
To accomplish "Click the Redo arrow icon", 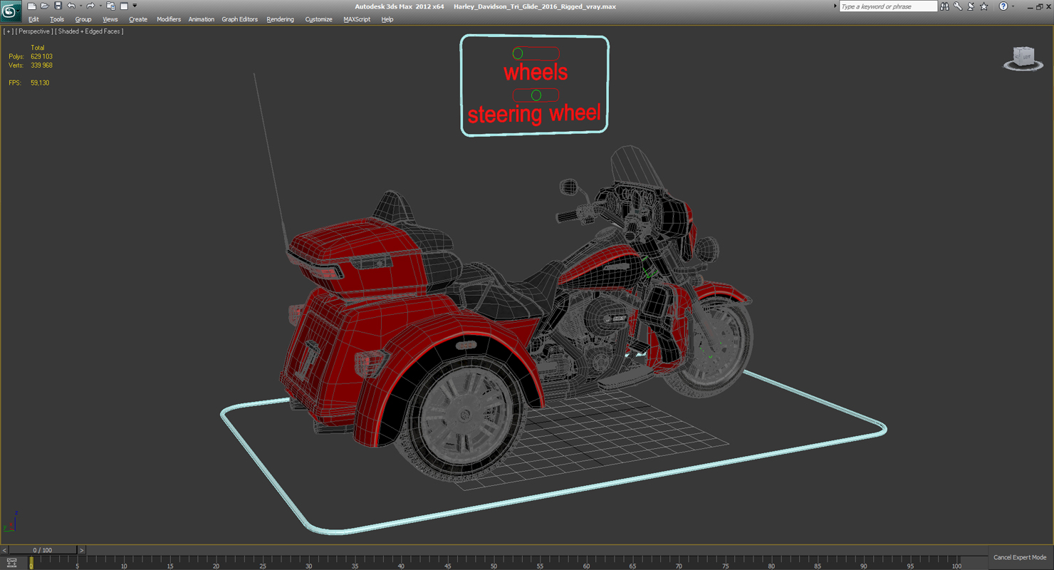I will click(90, 6).
